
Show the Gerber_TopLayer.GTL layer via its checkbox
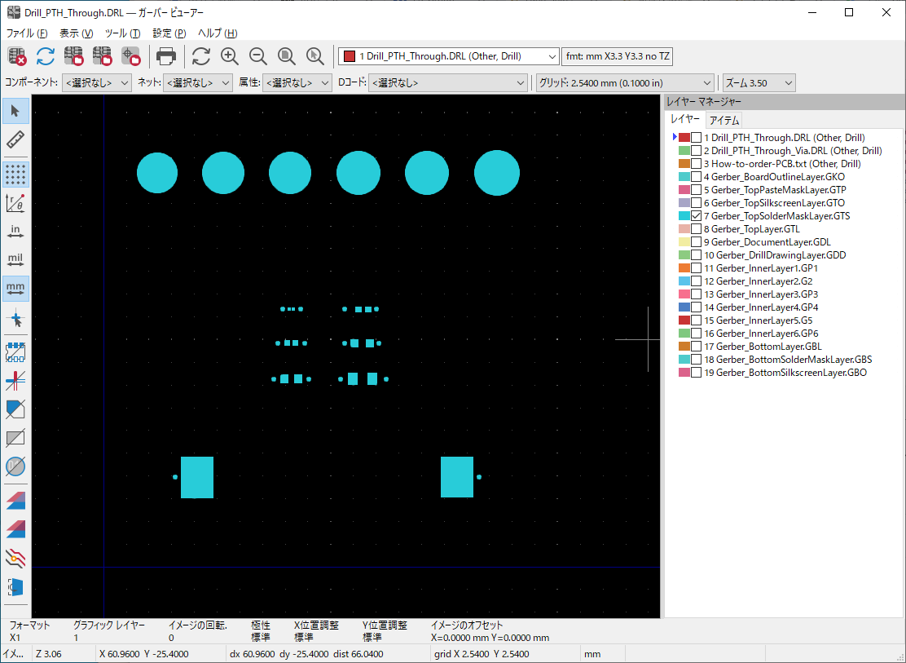(x=696, y=229)
